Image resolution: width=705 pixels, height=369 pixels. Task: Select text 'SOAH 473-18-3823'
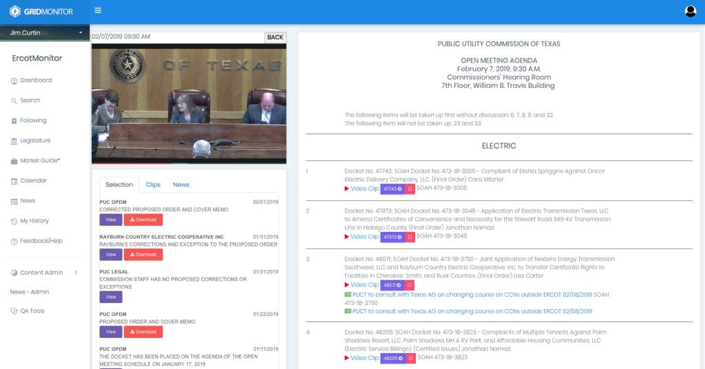443,357
